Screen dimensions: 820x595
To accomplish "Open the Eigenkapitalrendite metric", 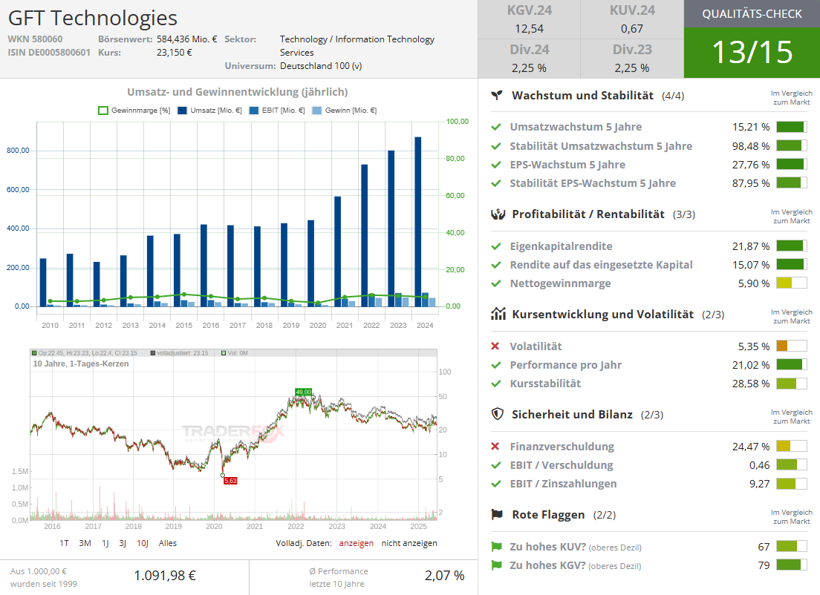I will pos(561,246).
